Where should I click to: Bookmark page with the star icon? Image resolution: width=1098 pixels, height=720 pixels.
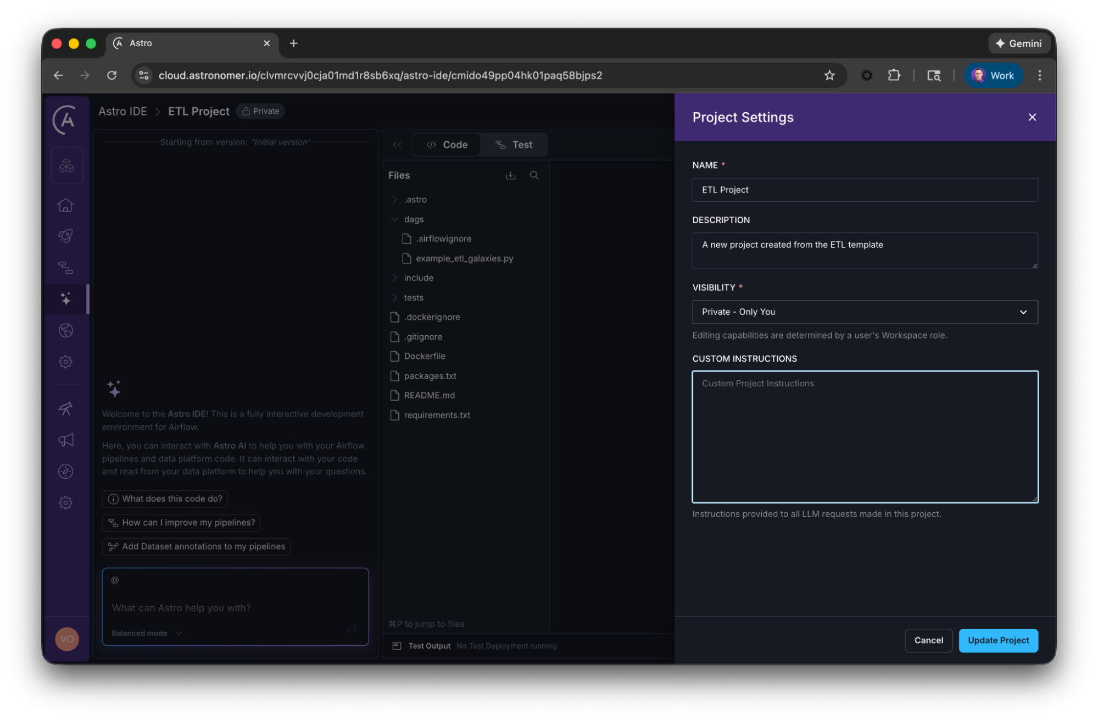pos(829,75)
